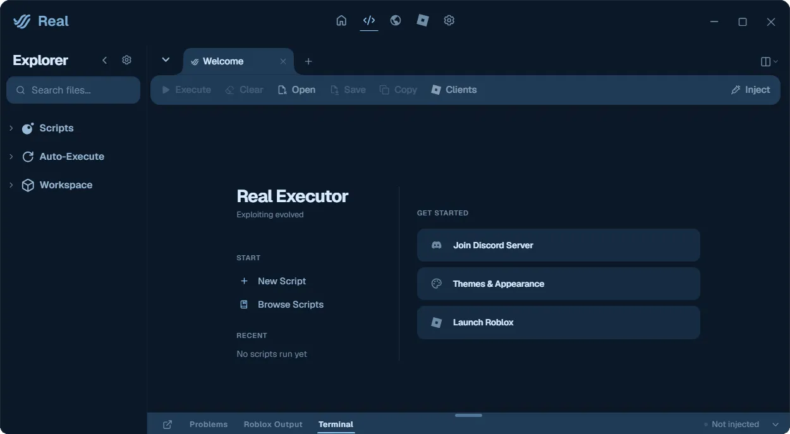This screenshot has width=790, height=434.
Task: Click Copy in the toolbar
Action: (x=398, y=90)
